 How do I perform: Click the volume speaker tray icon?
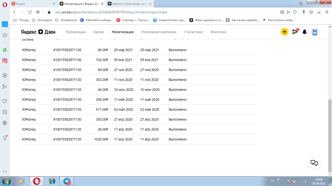[306, 182]
